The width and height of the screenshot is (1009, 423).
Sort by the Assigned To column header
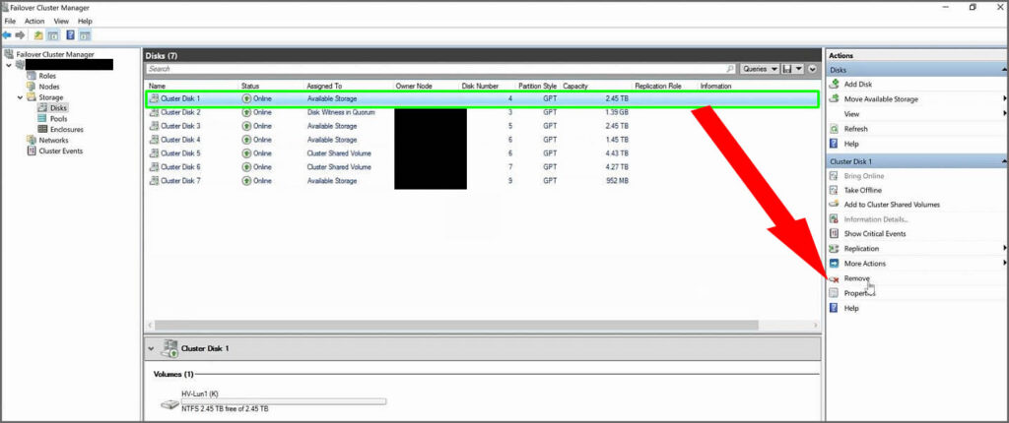(324, 87)
